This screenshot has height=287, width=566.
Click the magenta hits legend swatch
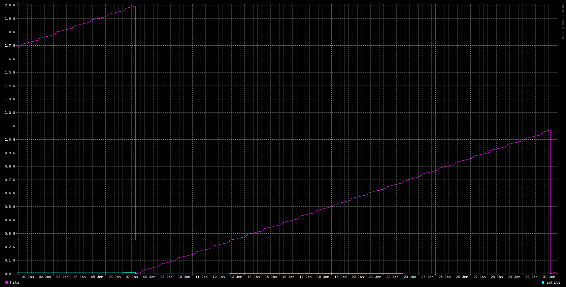[x=6, y=283]
